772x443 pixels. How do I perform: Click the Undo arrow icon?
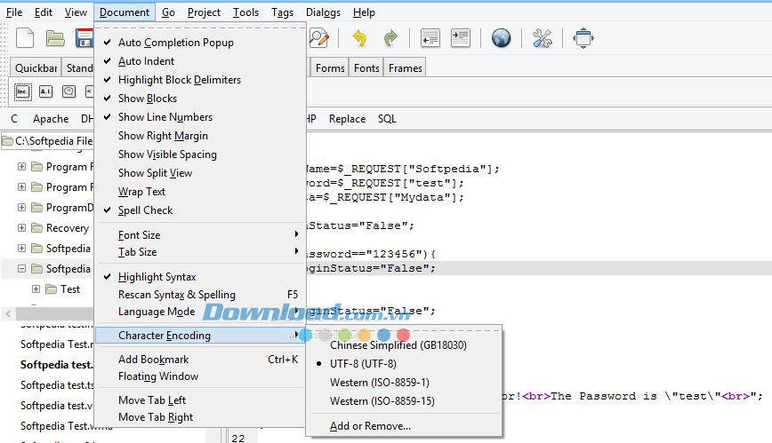(x=359, y=38)
